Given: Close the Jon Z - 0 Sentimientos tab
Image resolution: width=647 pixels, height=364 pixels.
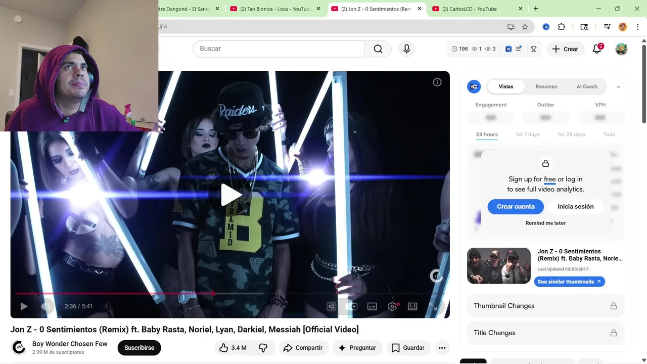Looking at the screenshot, I should [420, 9].
